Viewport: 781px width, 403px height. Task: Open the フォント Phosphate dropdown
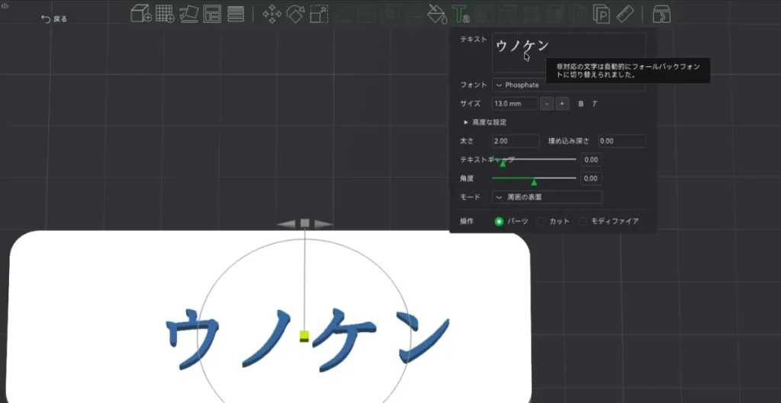point(569,85)
